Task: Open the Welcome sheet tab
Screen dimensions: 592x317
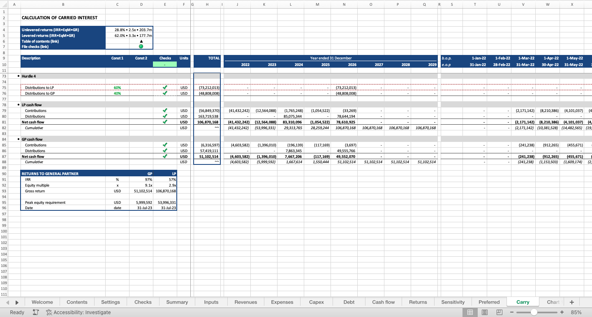Action: (42, 302)
